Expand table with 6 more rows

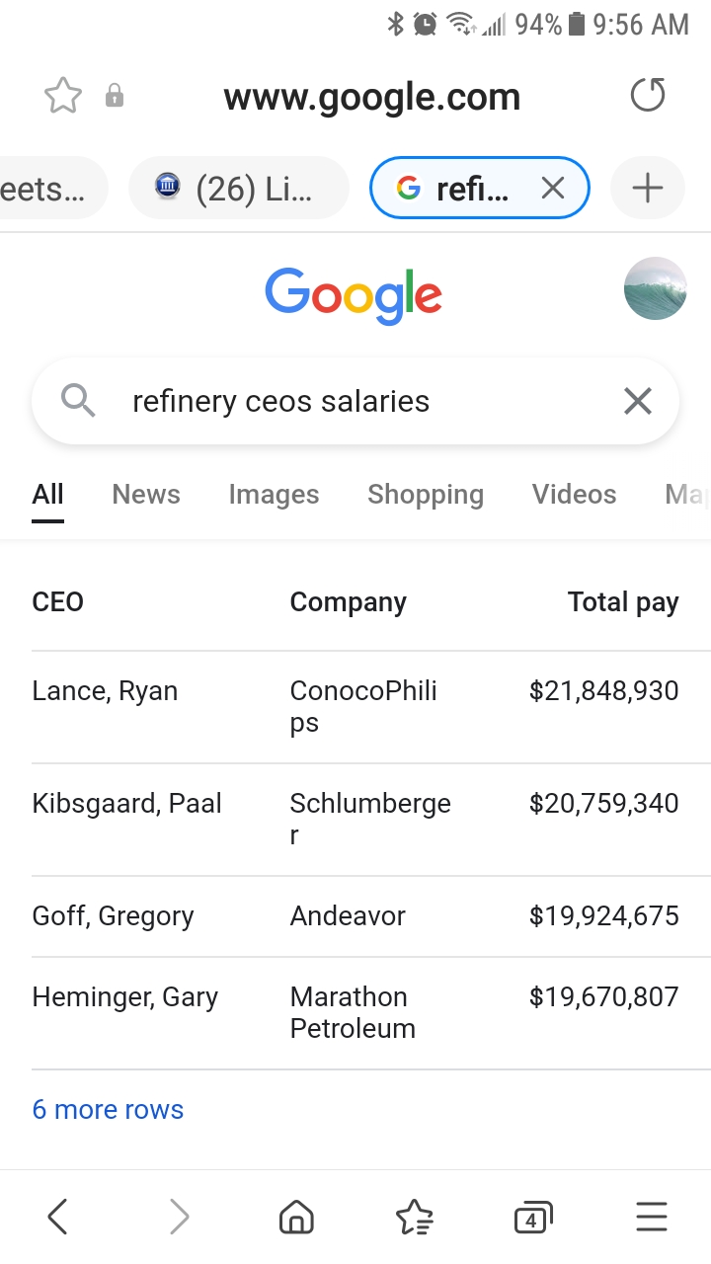[x=108, y=1109]
